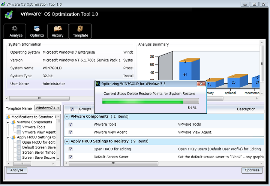270x186 pixels.
Task: Uncheck Open HKCU for editing
Action: pos(70,149)
